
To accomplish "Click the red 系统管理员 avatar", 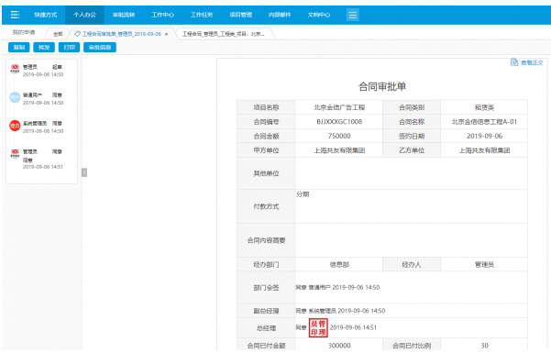I will (x=15, y=126).
